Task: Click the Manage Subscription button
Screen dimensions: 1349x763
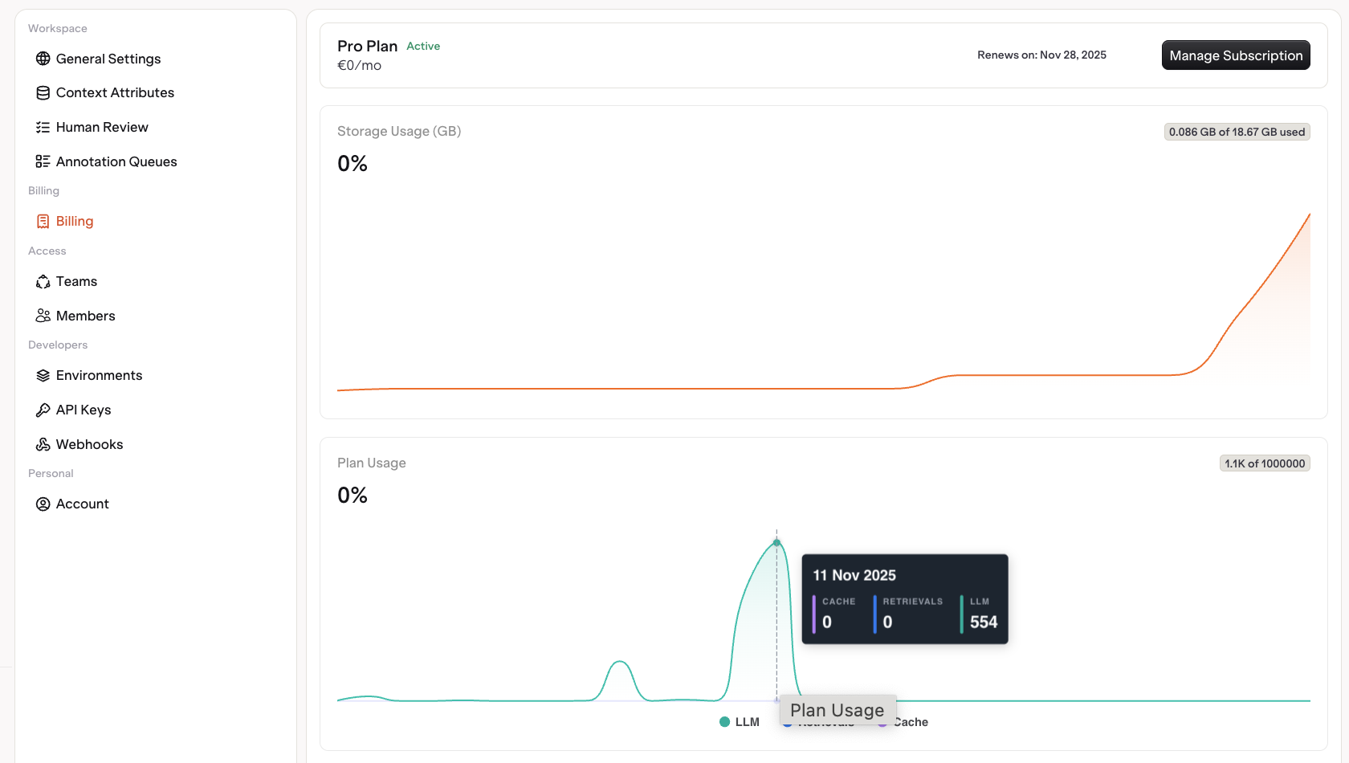Action: click(x=1236, y=55)
